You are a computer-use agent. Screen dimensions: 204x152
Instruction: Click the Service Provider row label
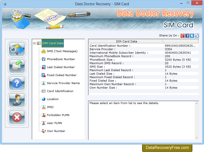tap(102, 49)
